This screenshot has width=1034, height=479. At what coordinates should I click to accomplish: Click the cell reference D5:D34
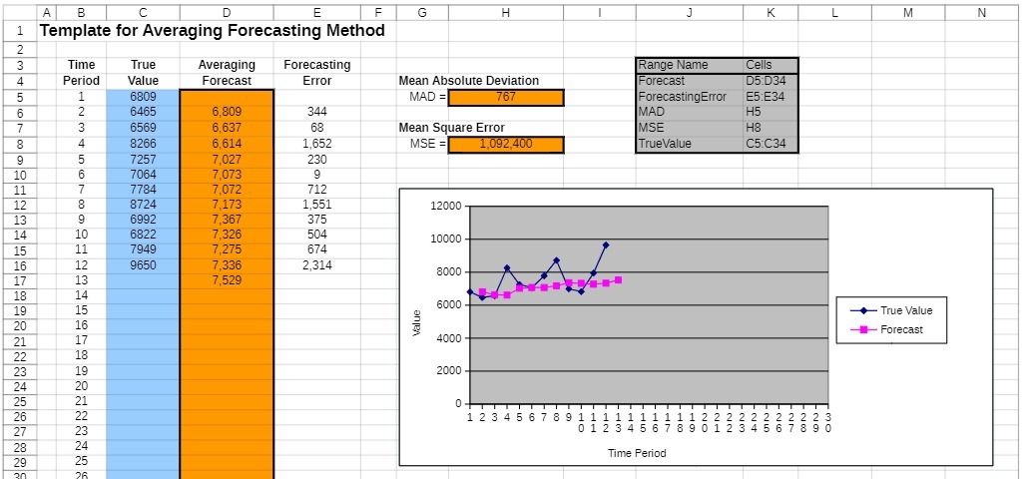[771, 81]
